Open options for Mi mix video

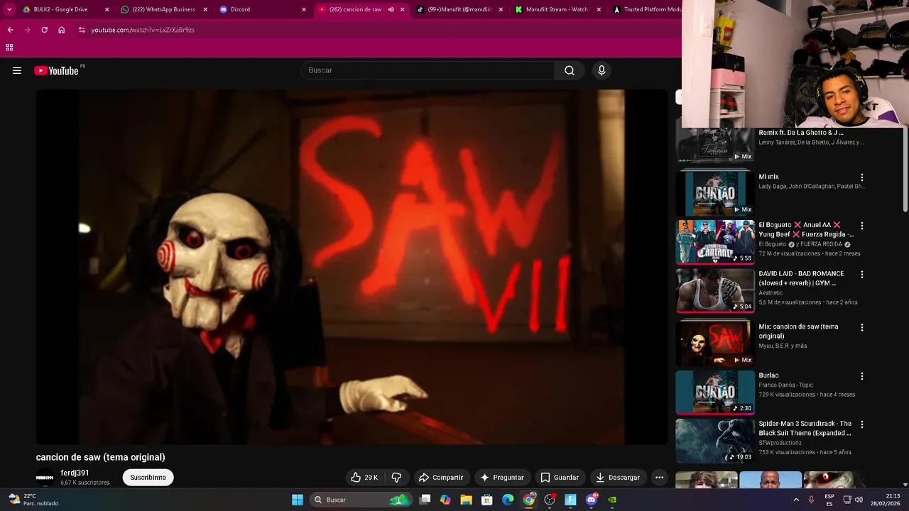click(862, 177)
